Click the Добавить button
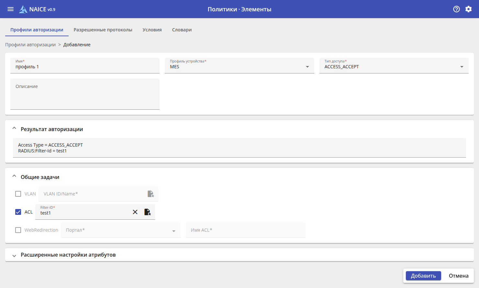The height and width of the screenshot is (288, 479). 423,276
